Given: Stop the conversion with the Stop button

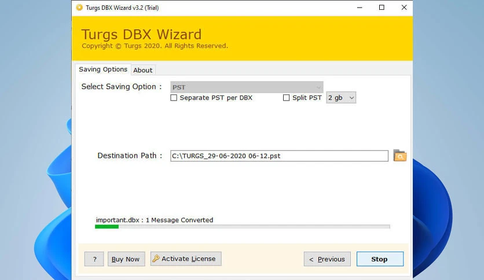Looking at the screenshot, I should [x=380, y=259].
